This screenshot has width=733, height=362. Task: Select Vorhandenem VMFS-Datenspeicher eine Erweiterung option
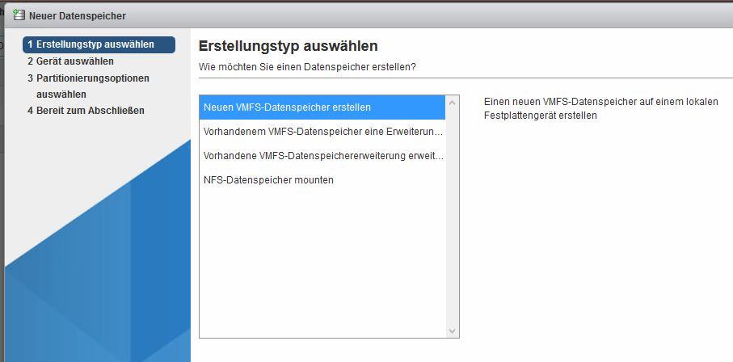click(322, 132)
